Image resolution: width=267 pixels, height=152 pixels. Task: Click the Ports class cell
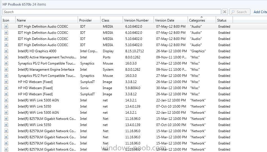click(x=107, y=57)
